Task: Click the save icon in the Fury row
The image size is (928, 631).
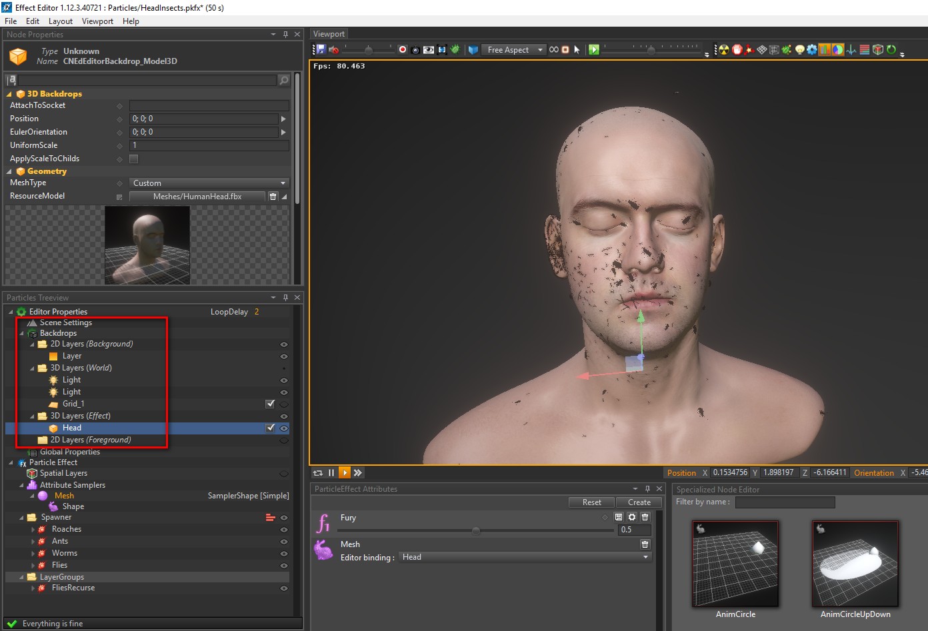Action: [619, 517]
